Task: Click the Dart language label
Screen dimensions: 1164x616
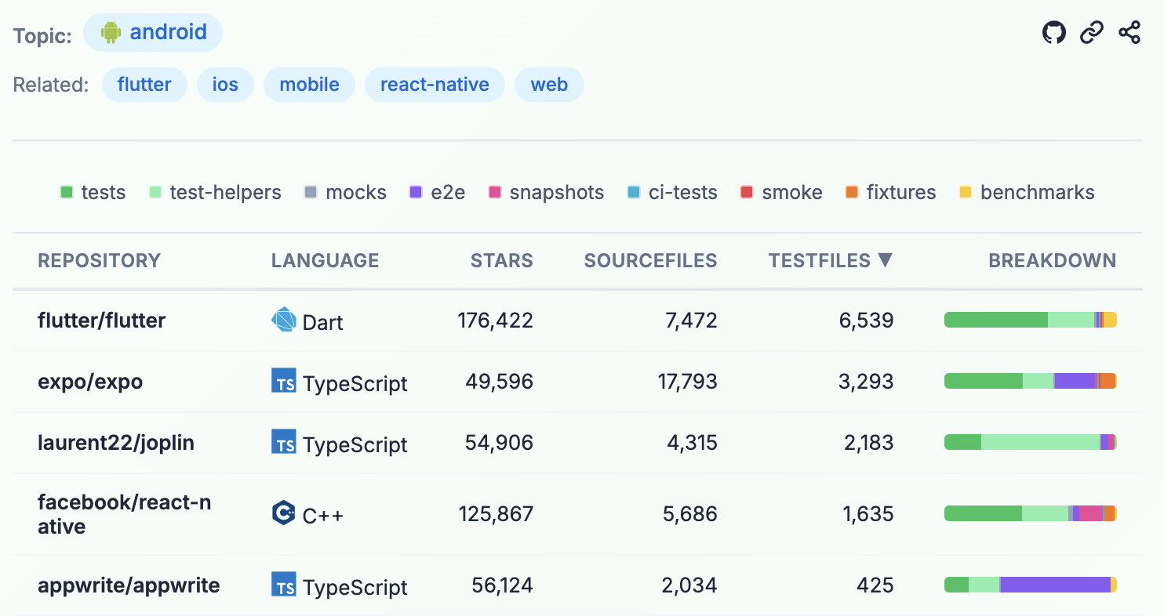Action: (x=323, y=322)
